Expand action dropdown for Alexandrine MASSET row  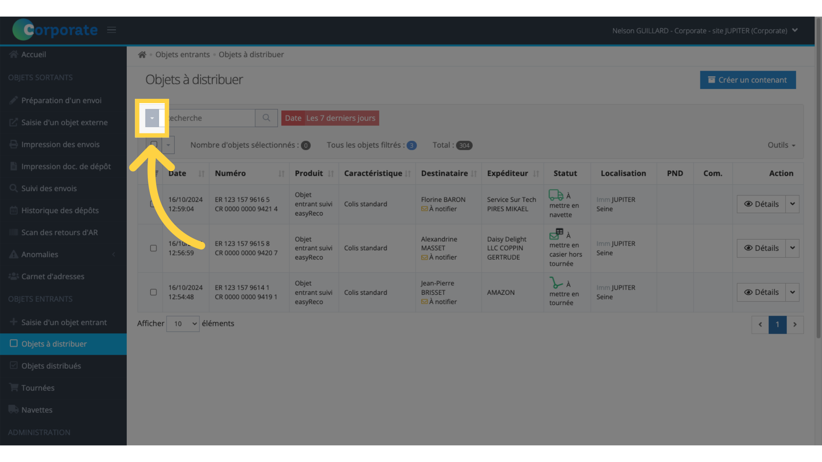[x=792, y=248]
